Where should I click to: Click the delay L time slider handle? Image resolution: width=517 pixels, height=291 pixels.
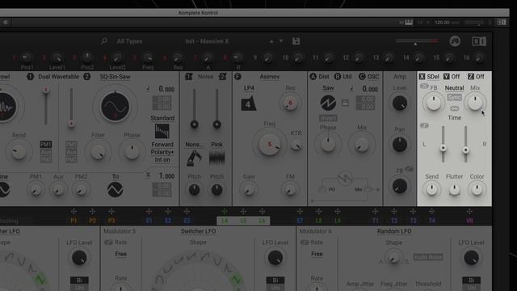pos(443,148)
